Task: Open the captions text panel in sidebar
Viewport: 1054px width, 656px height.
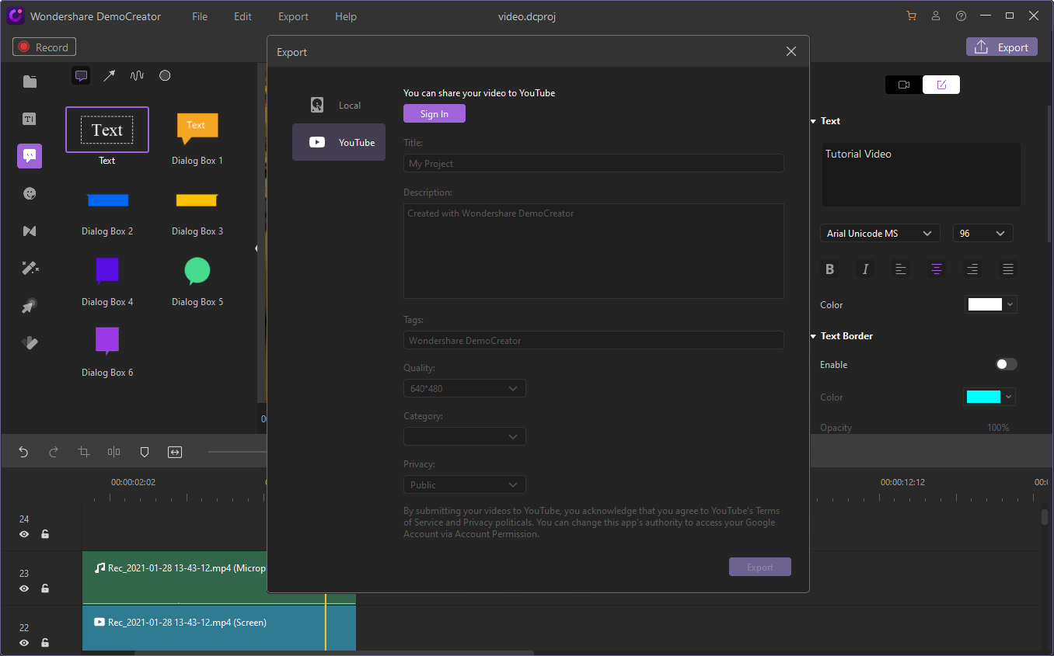Action: 30,119
